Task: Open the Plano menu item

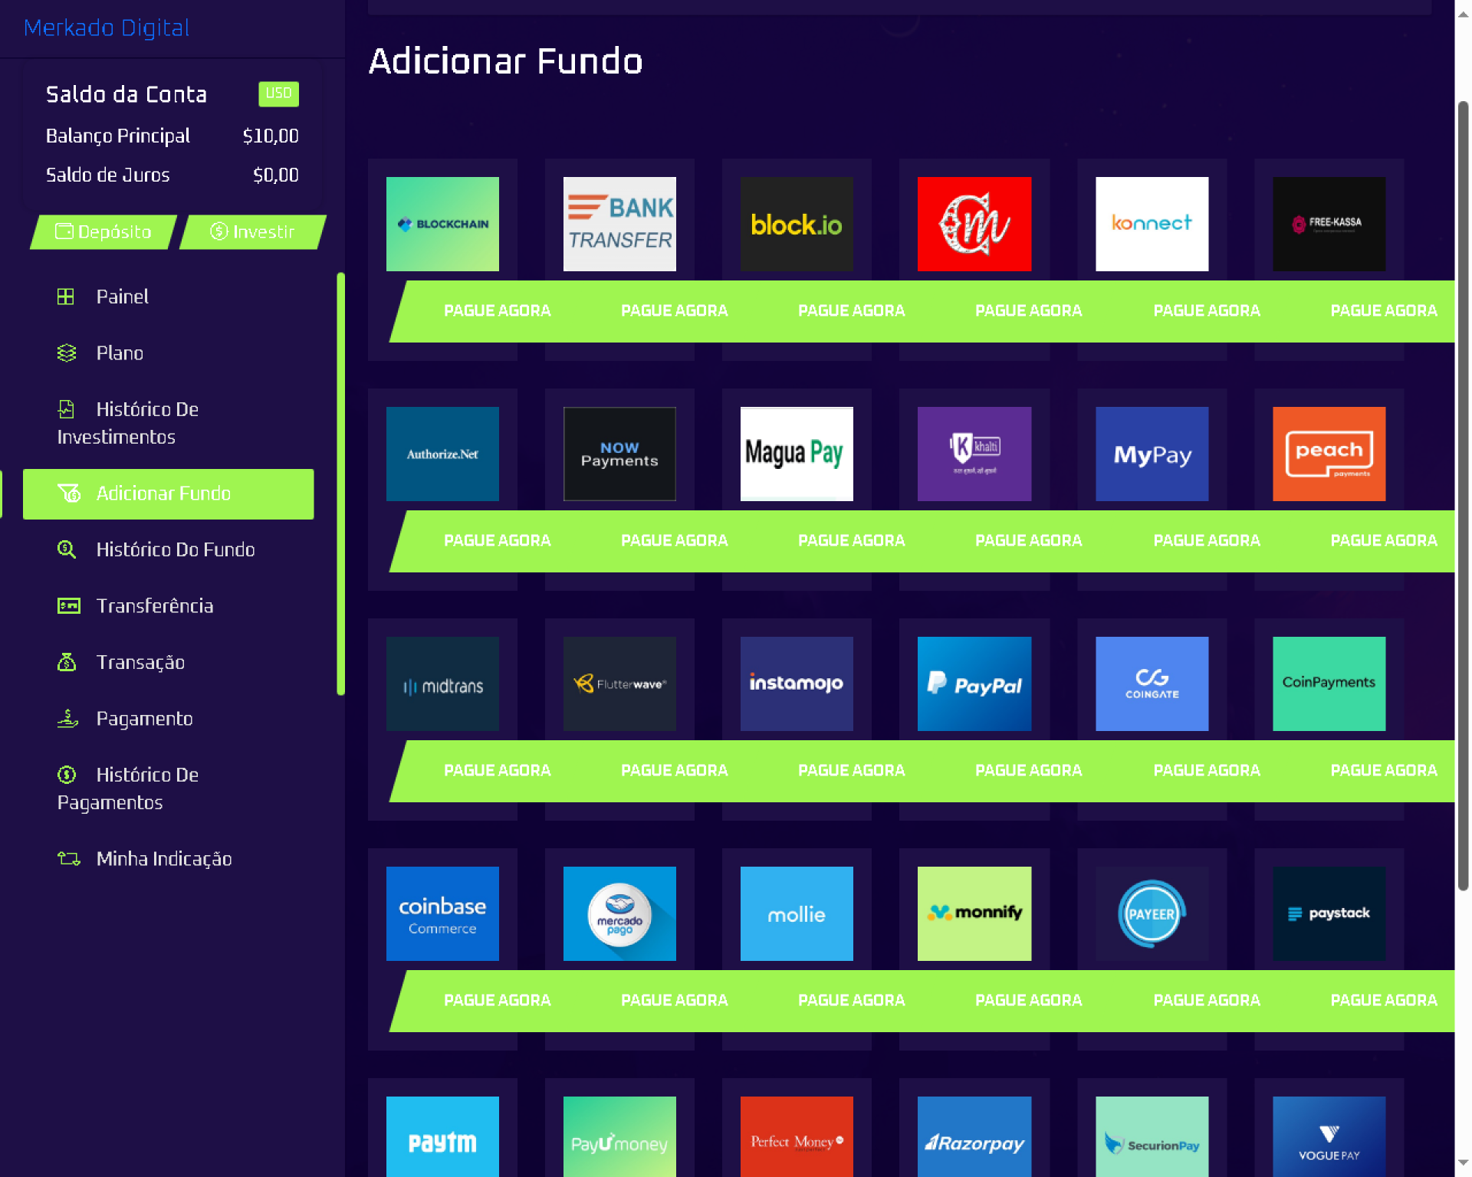Action: [120, 353]
